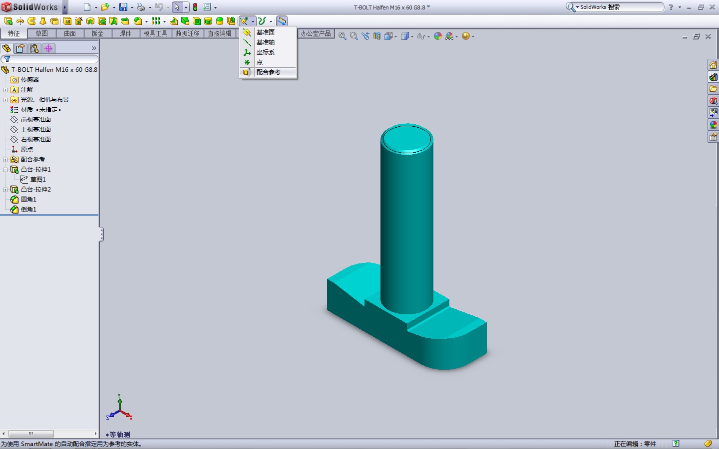The height and width of the screenshot is (449, 719).
Task: Click the Linear Pattern icon
Action: coord(156,21)
